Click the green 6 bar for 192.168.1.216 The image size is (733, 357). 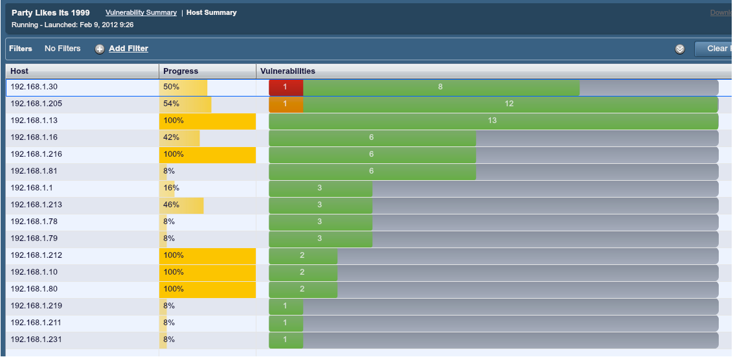coord(372,155)
